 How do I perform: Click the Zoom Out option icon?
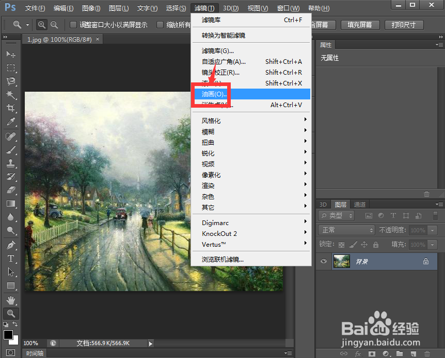click(54, 25)
